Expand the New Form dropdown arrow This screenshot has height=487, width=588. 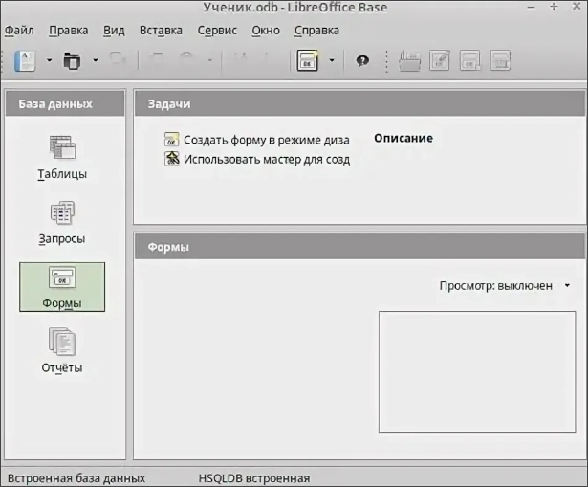pyautogui.click(x=332, y=60)
